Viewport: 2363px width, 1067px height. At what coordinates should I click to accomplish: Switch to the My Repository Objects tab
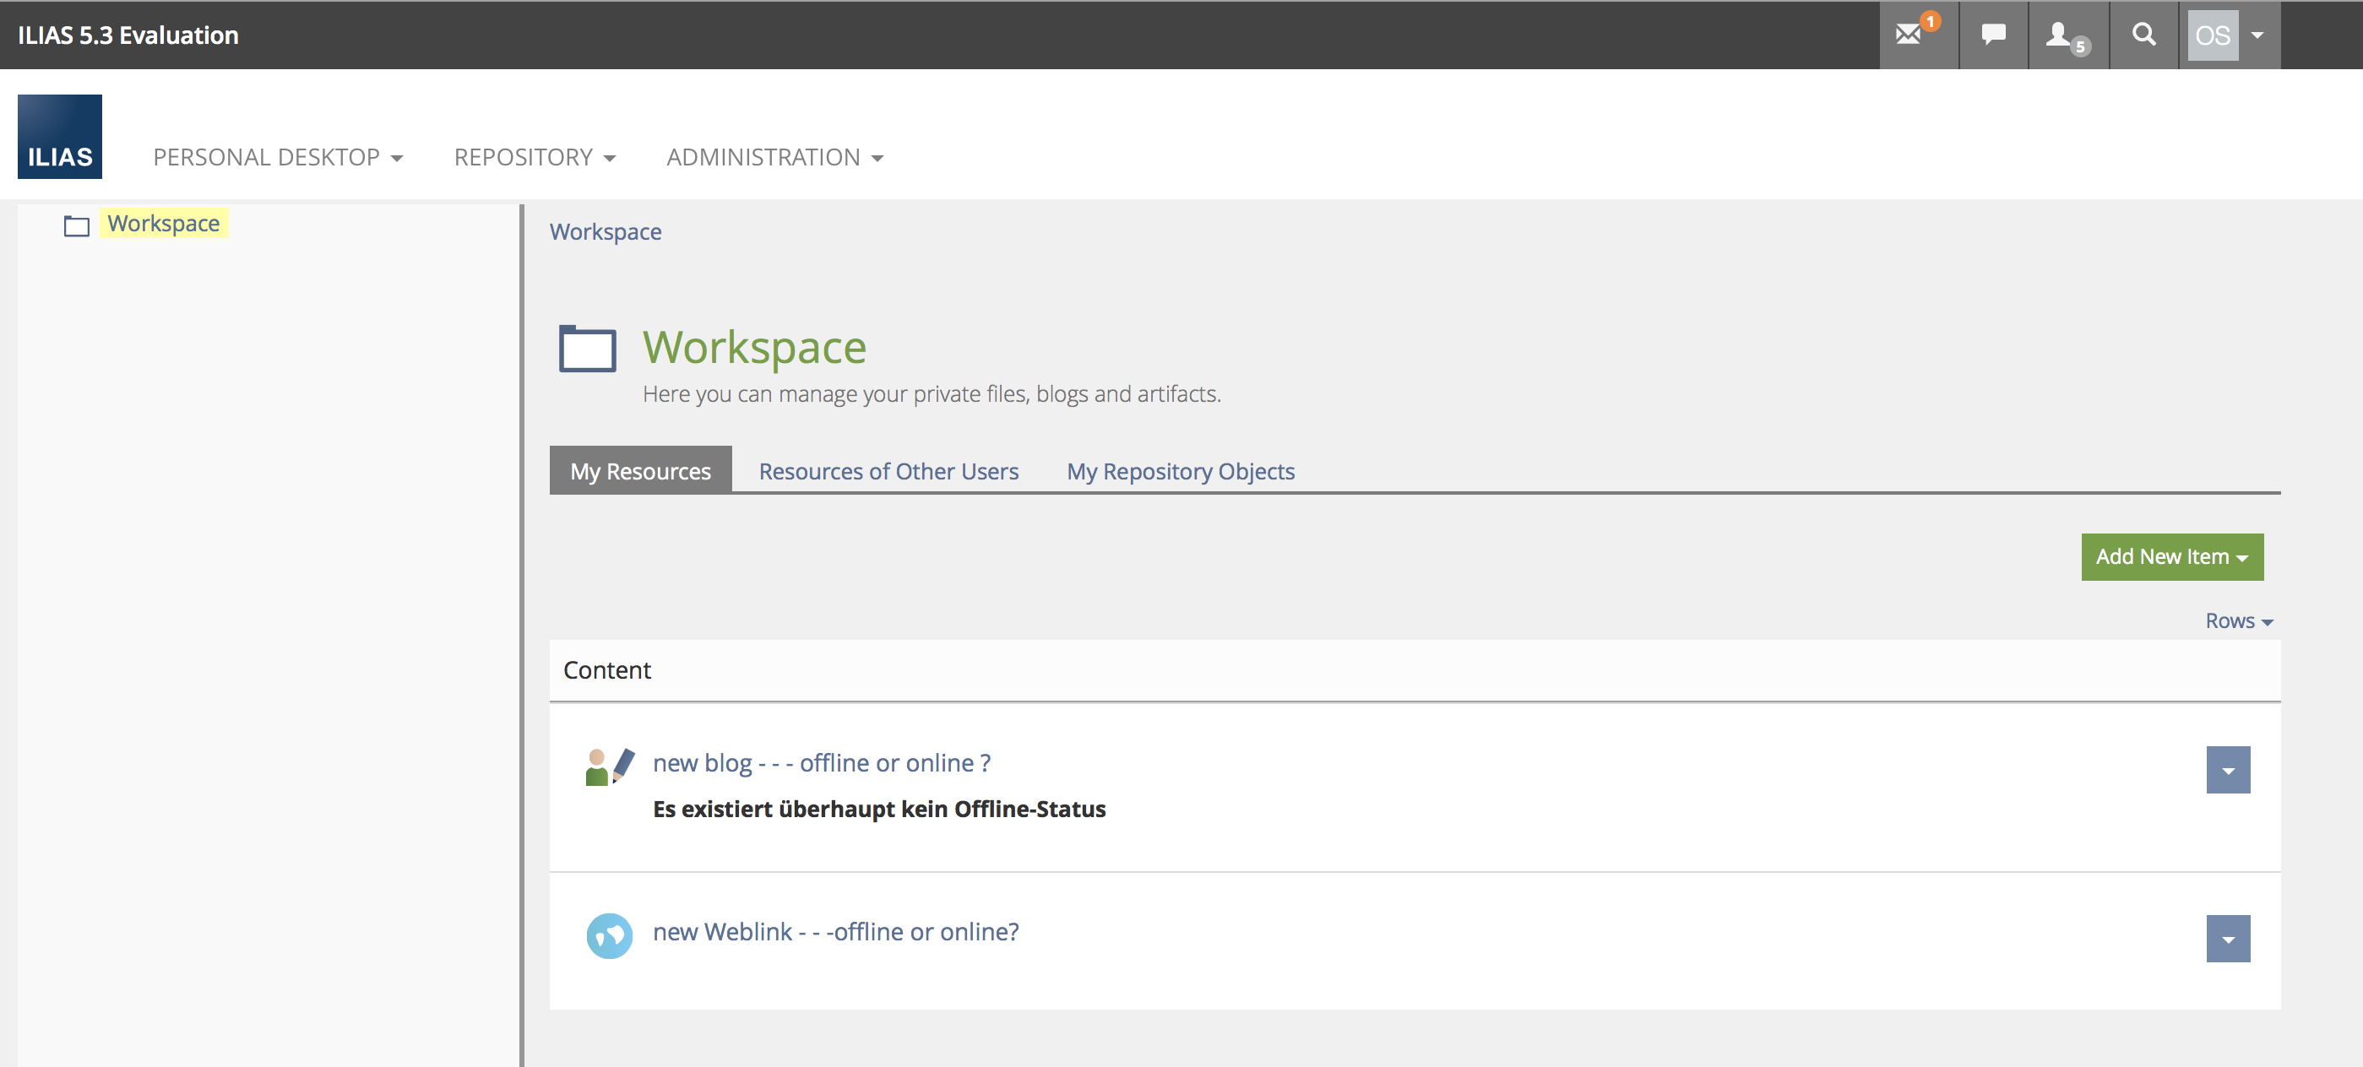pyautogui.click(x=1180, y=471)
